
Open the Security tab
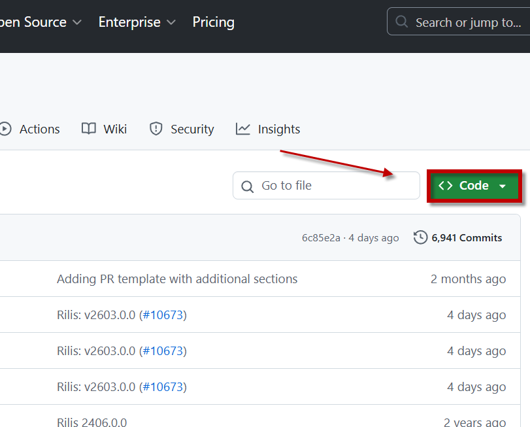click(x=192, y=129)
